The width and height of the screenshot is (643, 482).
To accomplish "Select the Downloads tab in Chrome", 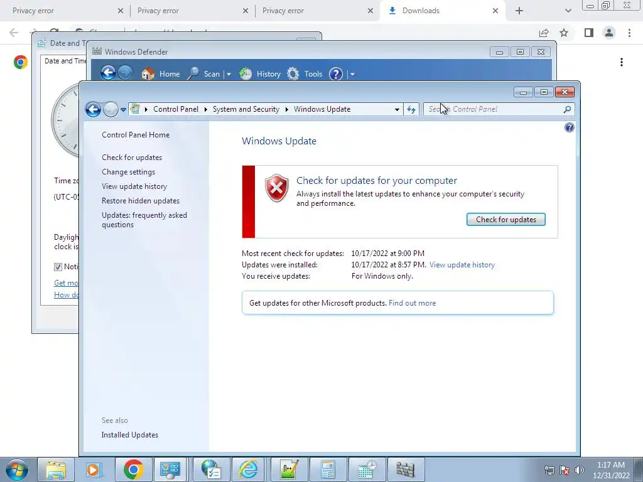I will (x=443, y=11).
